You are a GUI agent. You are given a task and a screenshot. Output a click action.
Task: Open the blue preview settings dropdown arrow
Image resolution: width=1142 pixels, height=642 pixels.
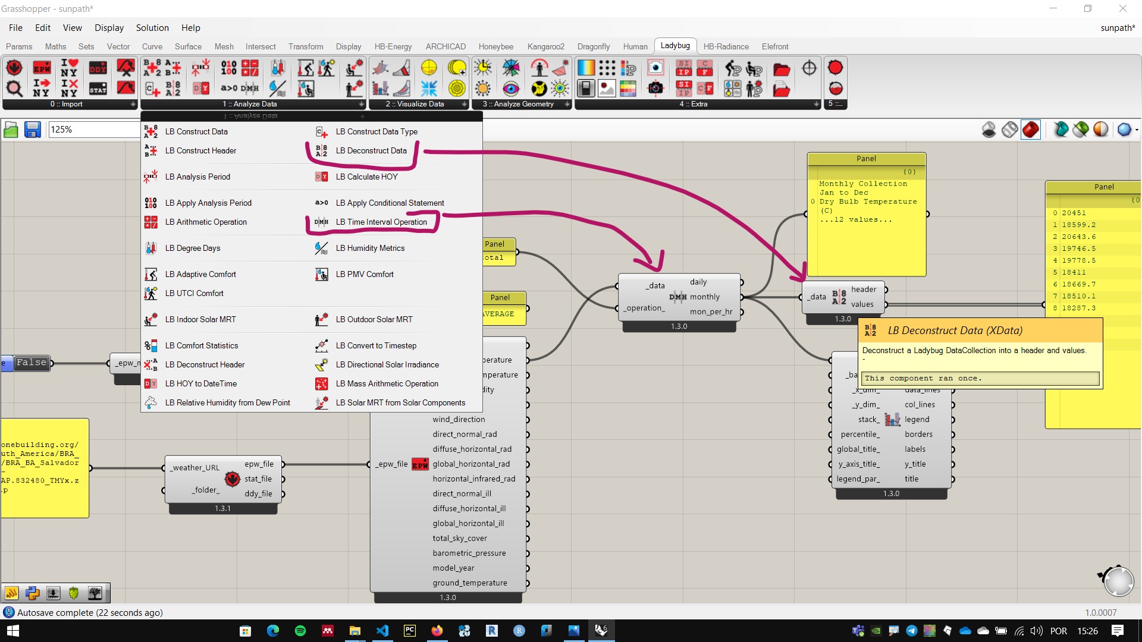[1137, 130]
